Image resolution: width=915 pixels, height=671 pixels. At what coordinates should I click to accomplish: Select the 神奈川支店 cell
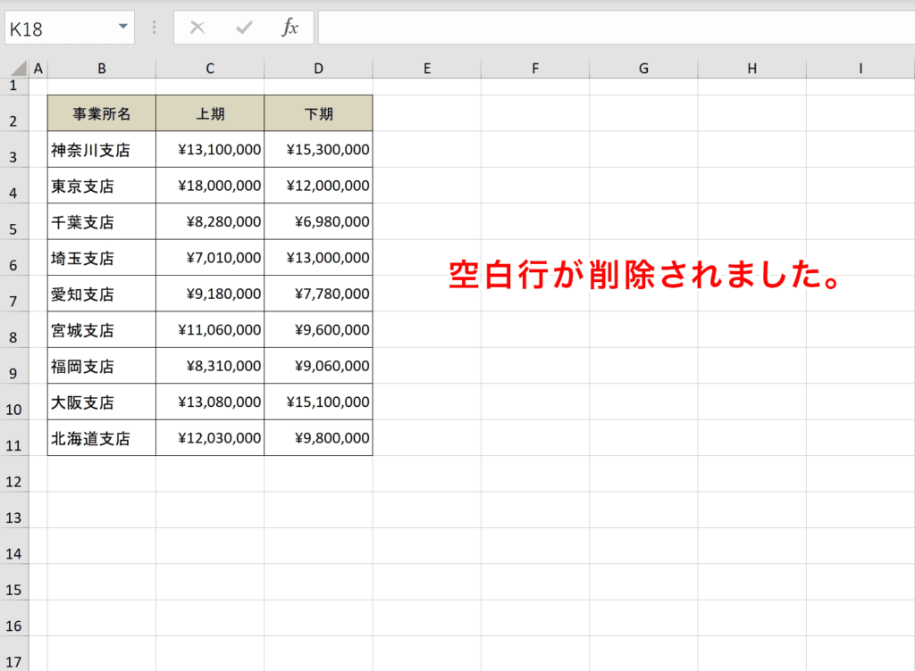(x=102, y=150)
